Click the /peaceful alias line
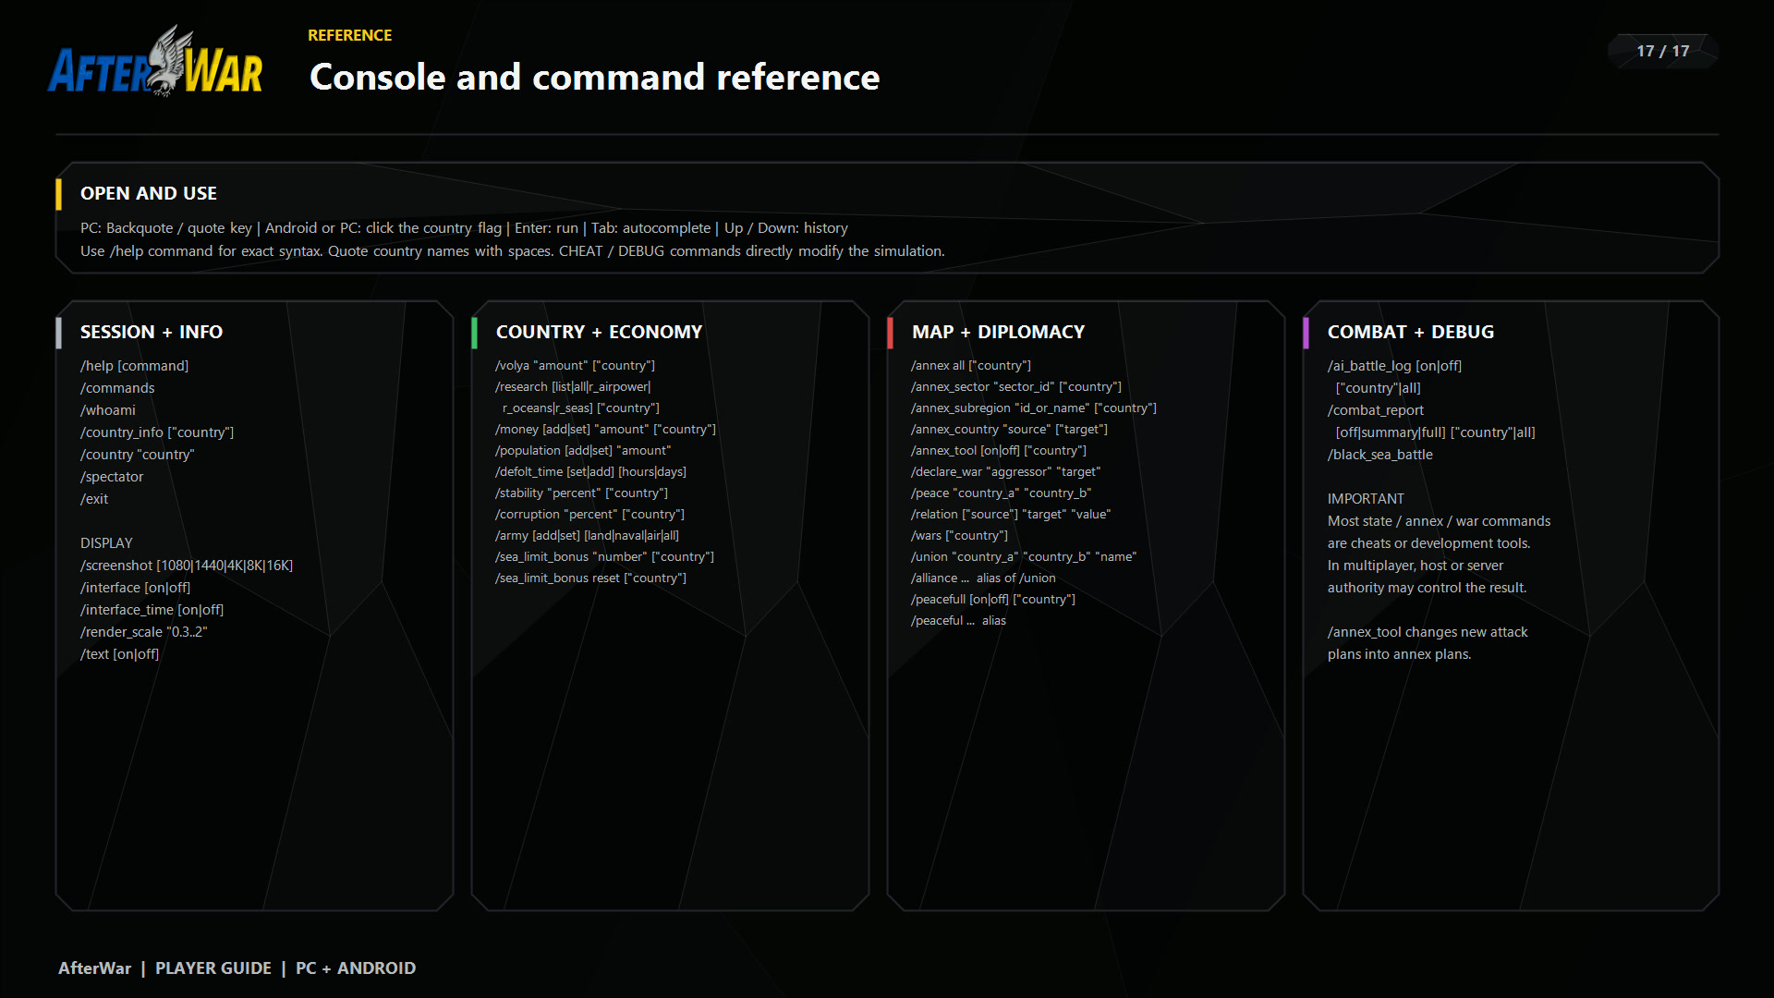 coord(958,621)
